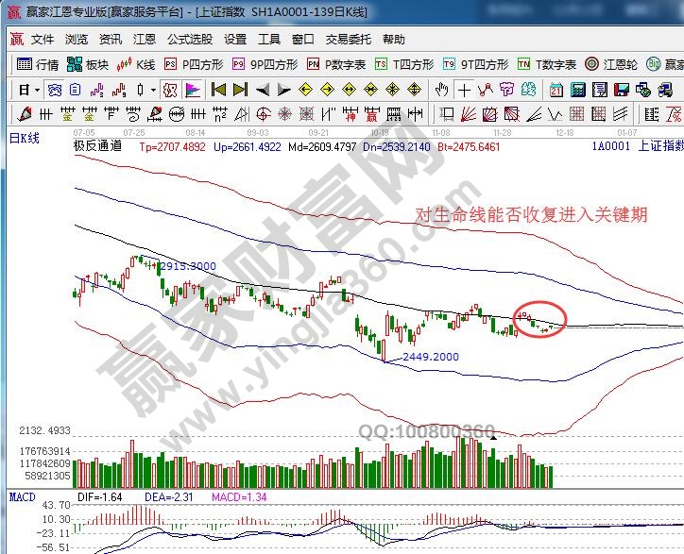Open the 行情 market quotes view
Image resolution: width=684 pixels, height=554 pixels.
click(x=38, y=65)
